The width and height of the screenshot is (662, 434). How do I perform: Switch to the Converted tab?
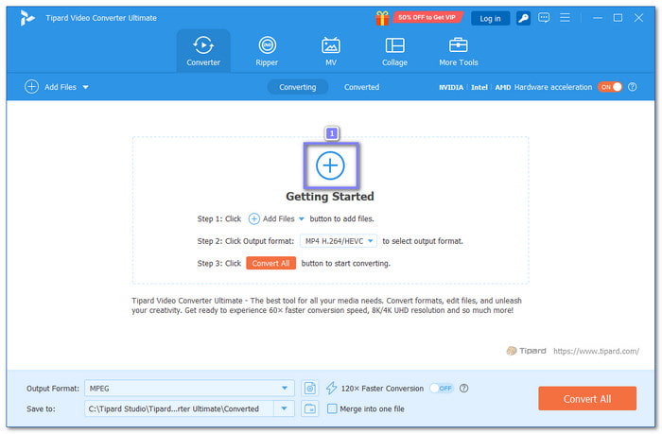tap(361, 87)
